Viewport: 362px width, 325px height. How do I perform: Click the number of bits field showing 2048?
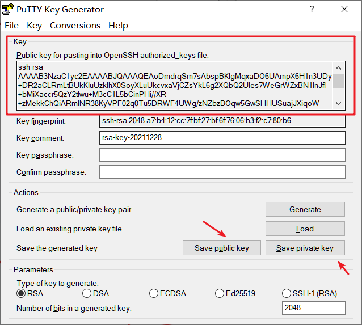[x=314, y=308]
